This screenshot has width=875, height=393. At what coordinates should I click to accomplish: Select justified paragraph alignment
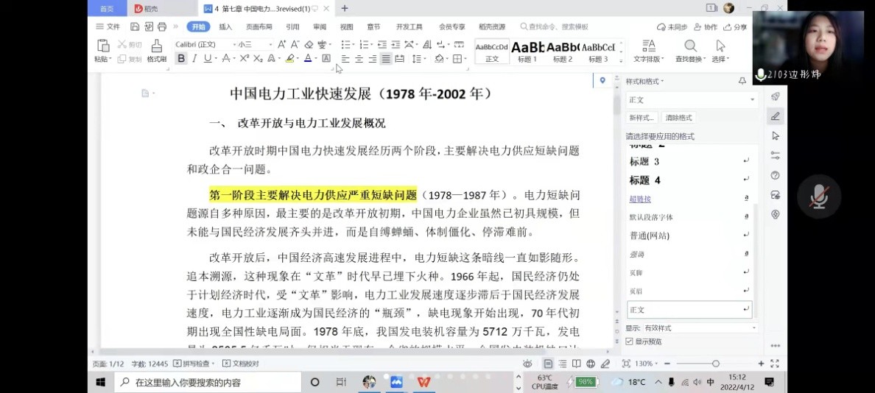[x=386, y=59]
